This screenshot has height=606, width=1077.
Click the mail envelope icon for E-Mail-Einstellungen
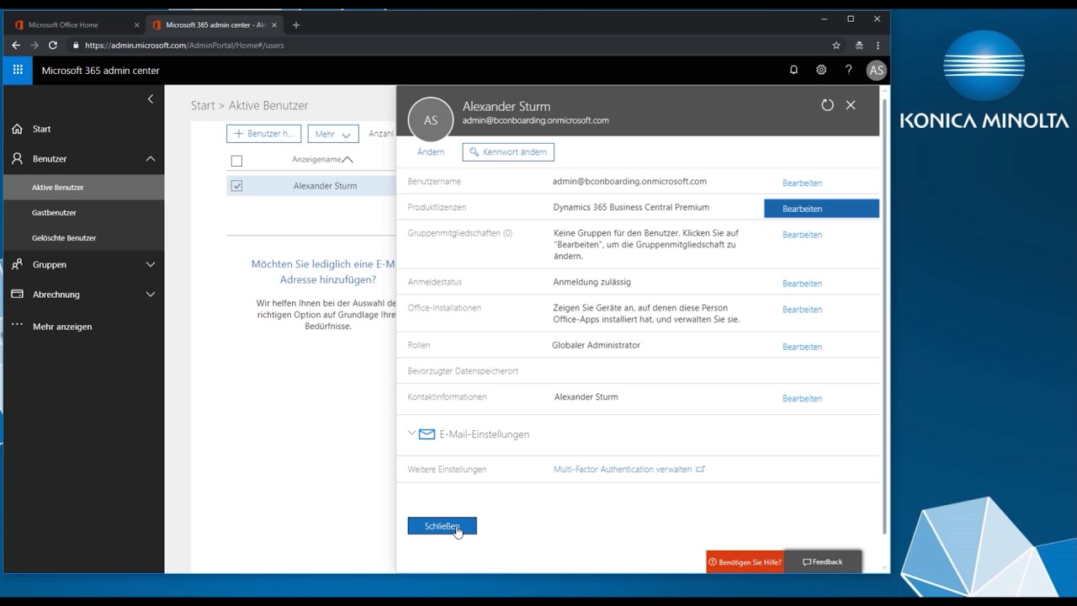click(427, 434)
